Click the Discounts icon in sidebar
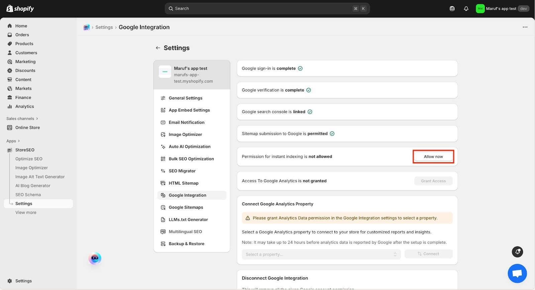Screen dimensions: 535x290 point(10,71)
